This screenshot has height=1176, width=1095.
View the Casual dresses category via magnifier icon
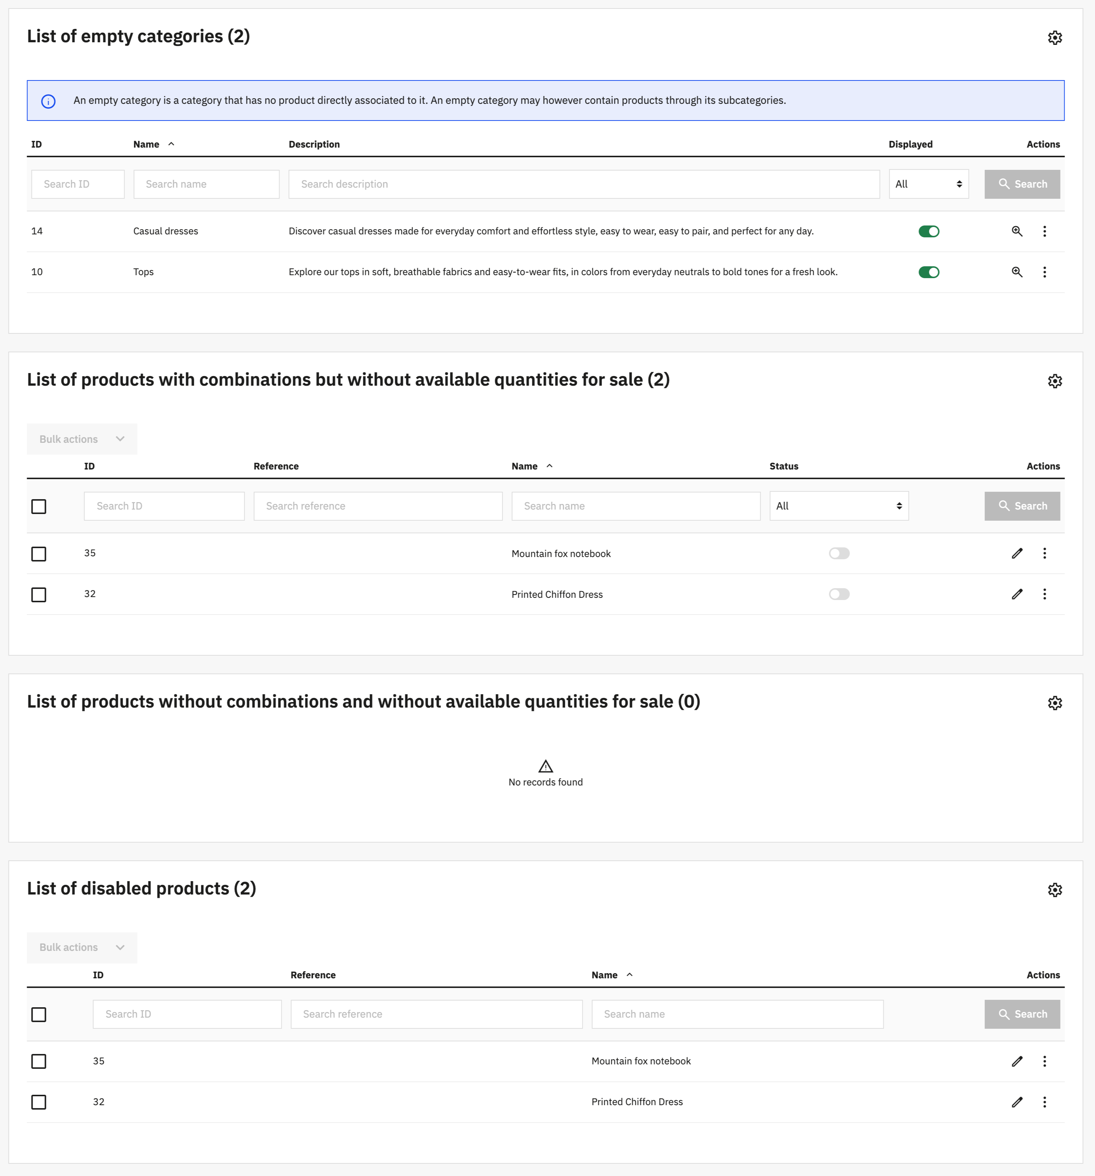coord(1017,231)
